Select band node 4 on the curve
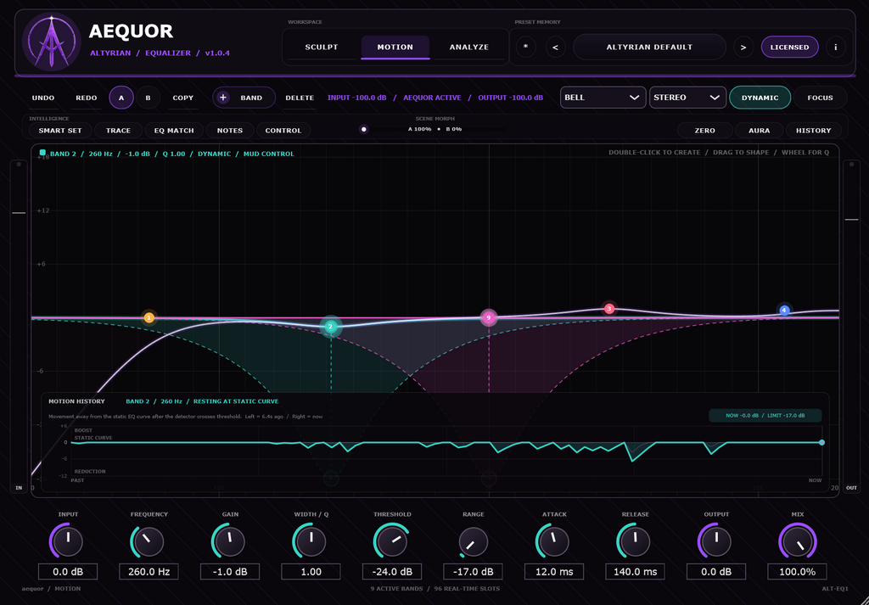This screenshot has height=605, width=869. 784,311
